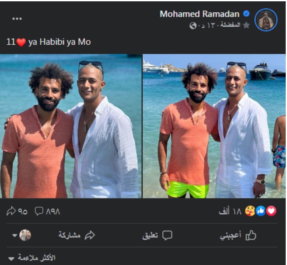Open the الأكثر ملاءمة sort dropdown

[31, 258]
